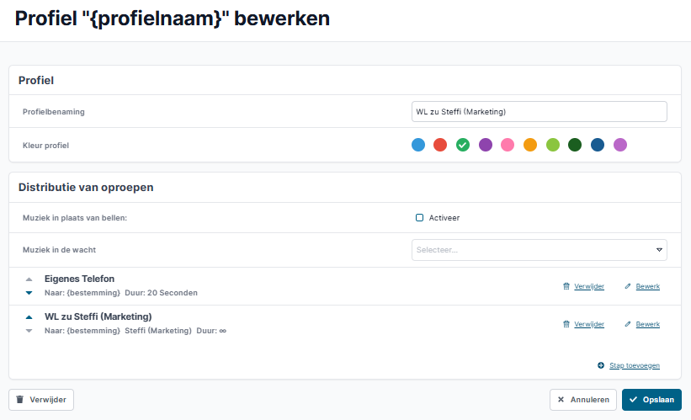Click trash icon for WL zu Steffi step

pos(566,324)
